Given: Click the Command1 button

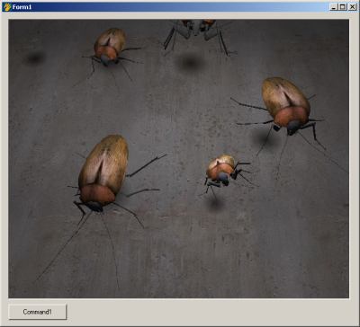Looking at the screenshot, I should point(38,312).
